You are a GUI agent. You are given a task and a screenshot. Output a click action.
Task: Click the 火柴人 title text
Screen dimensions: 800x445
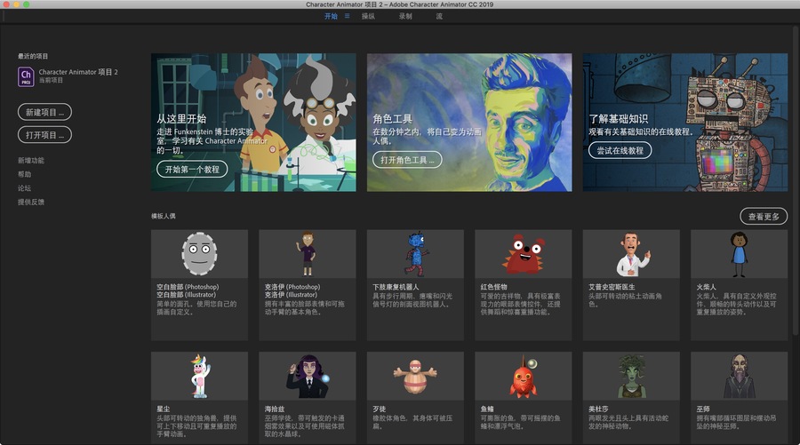pos(706,287)
